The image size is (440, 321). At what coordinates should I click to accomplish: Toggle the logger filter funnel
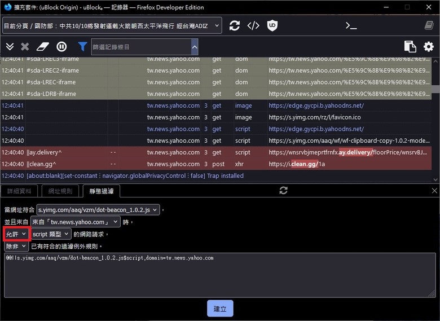coord(82,47)
